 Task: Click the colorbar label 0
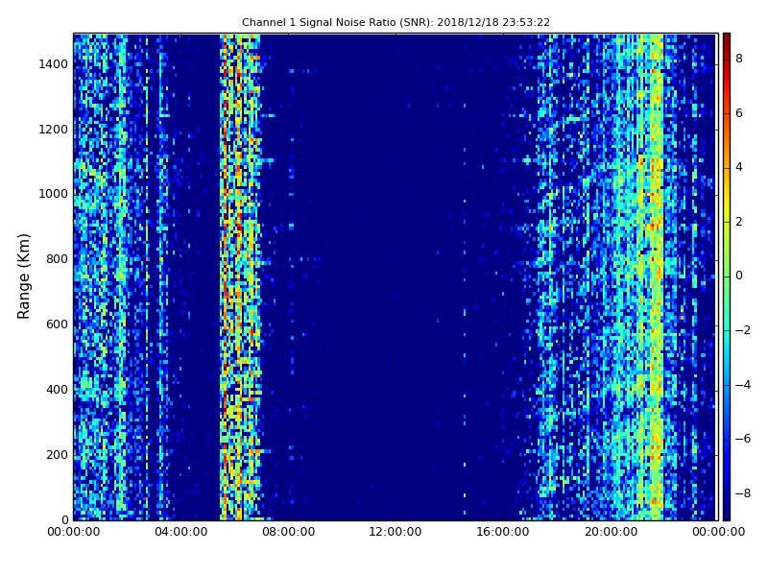[739, 276]
